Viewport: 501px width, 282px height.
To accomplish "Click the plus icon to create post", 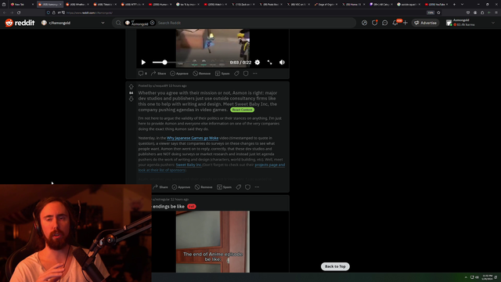I will (405, 23).
